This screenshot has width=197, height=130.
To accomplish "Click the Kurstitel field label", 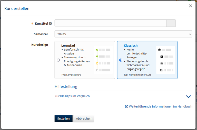I will (42, 24).
